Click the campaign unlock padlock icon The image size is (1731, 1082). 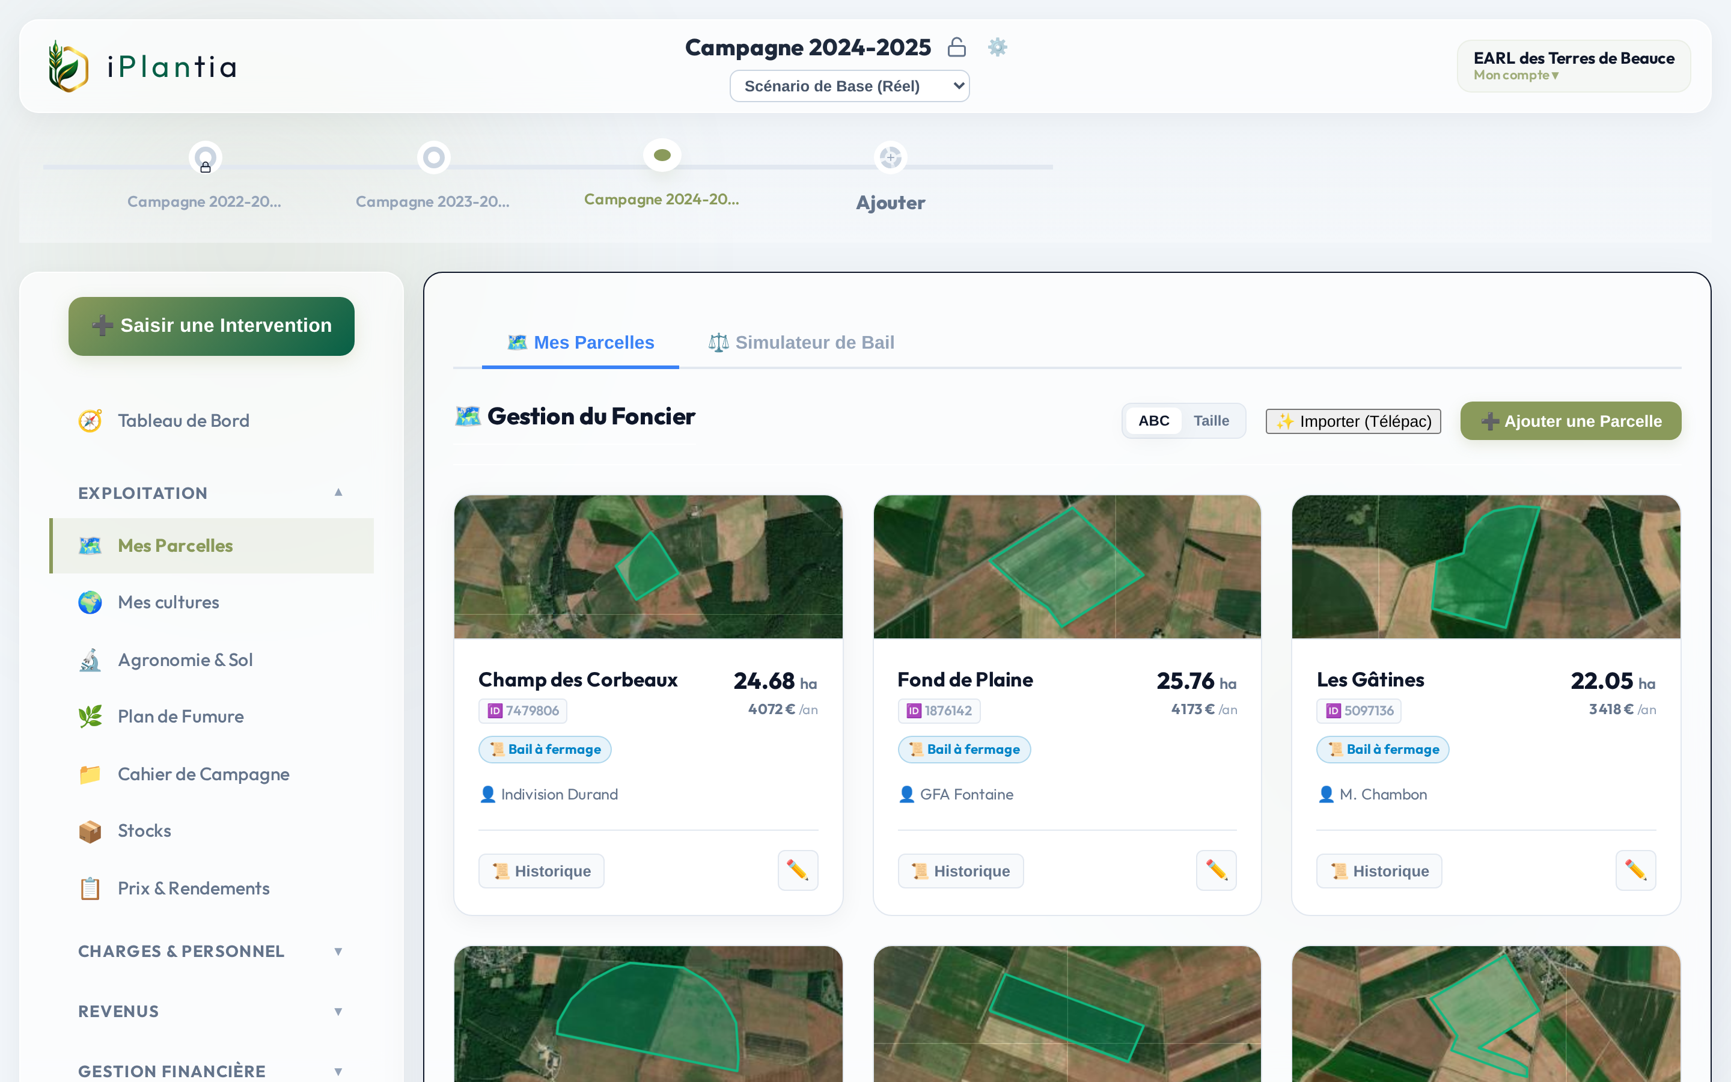956,47
